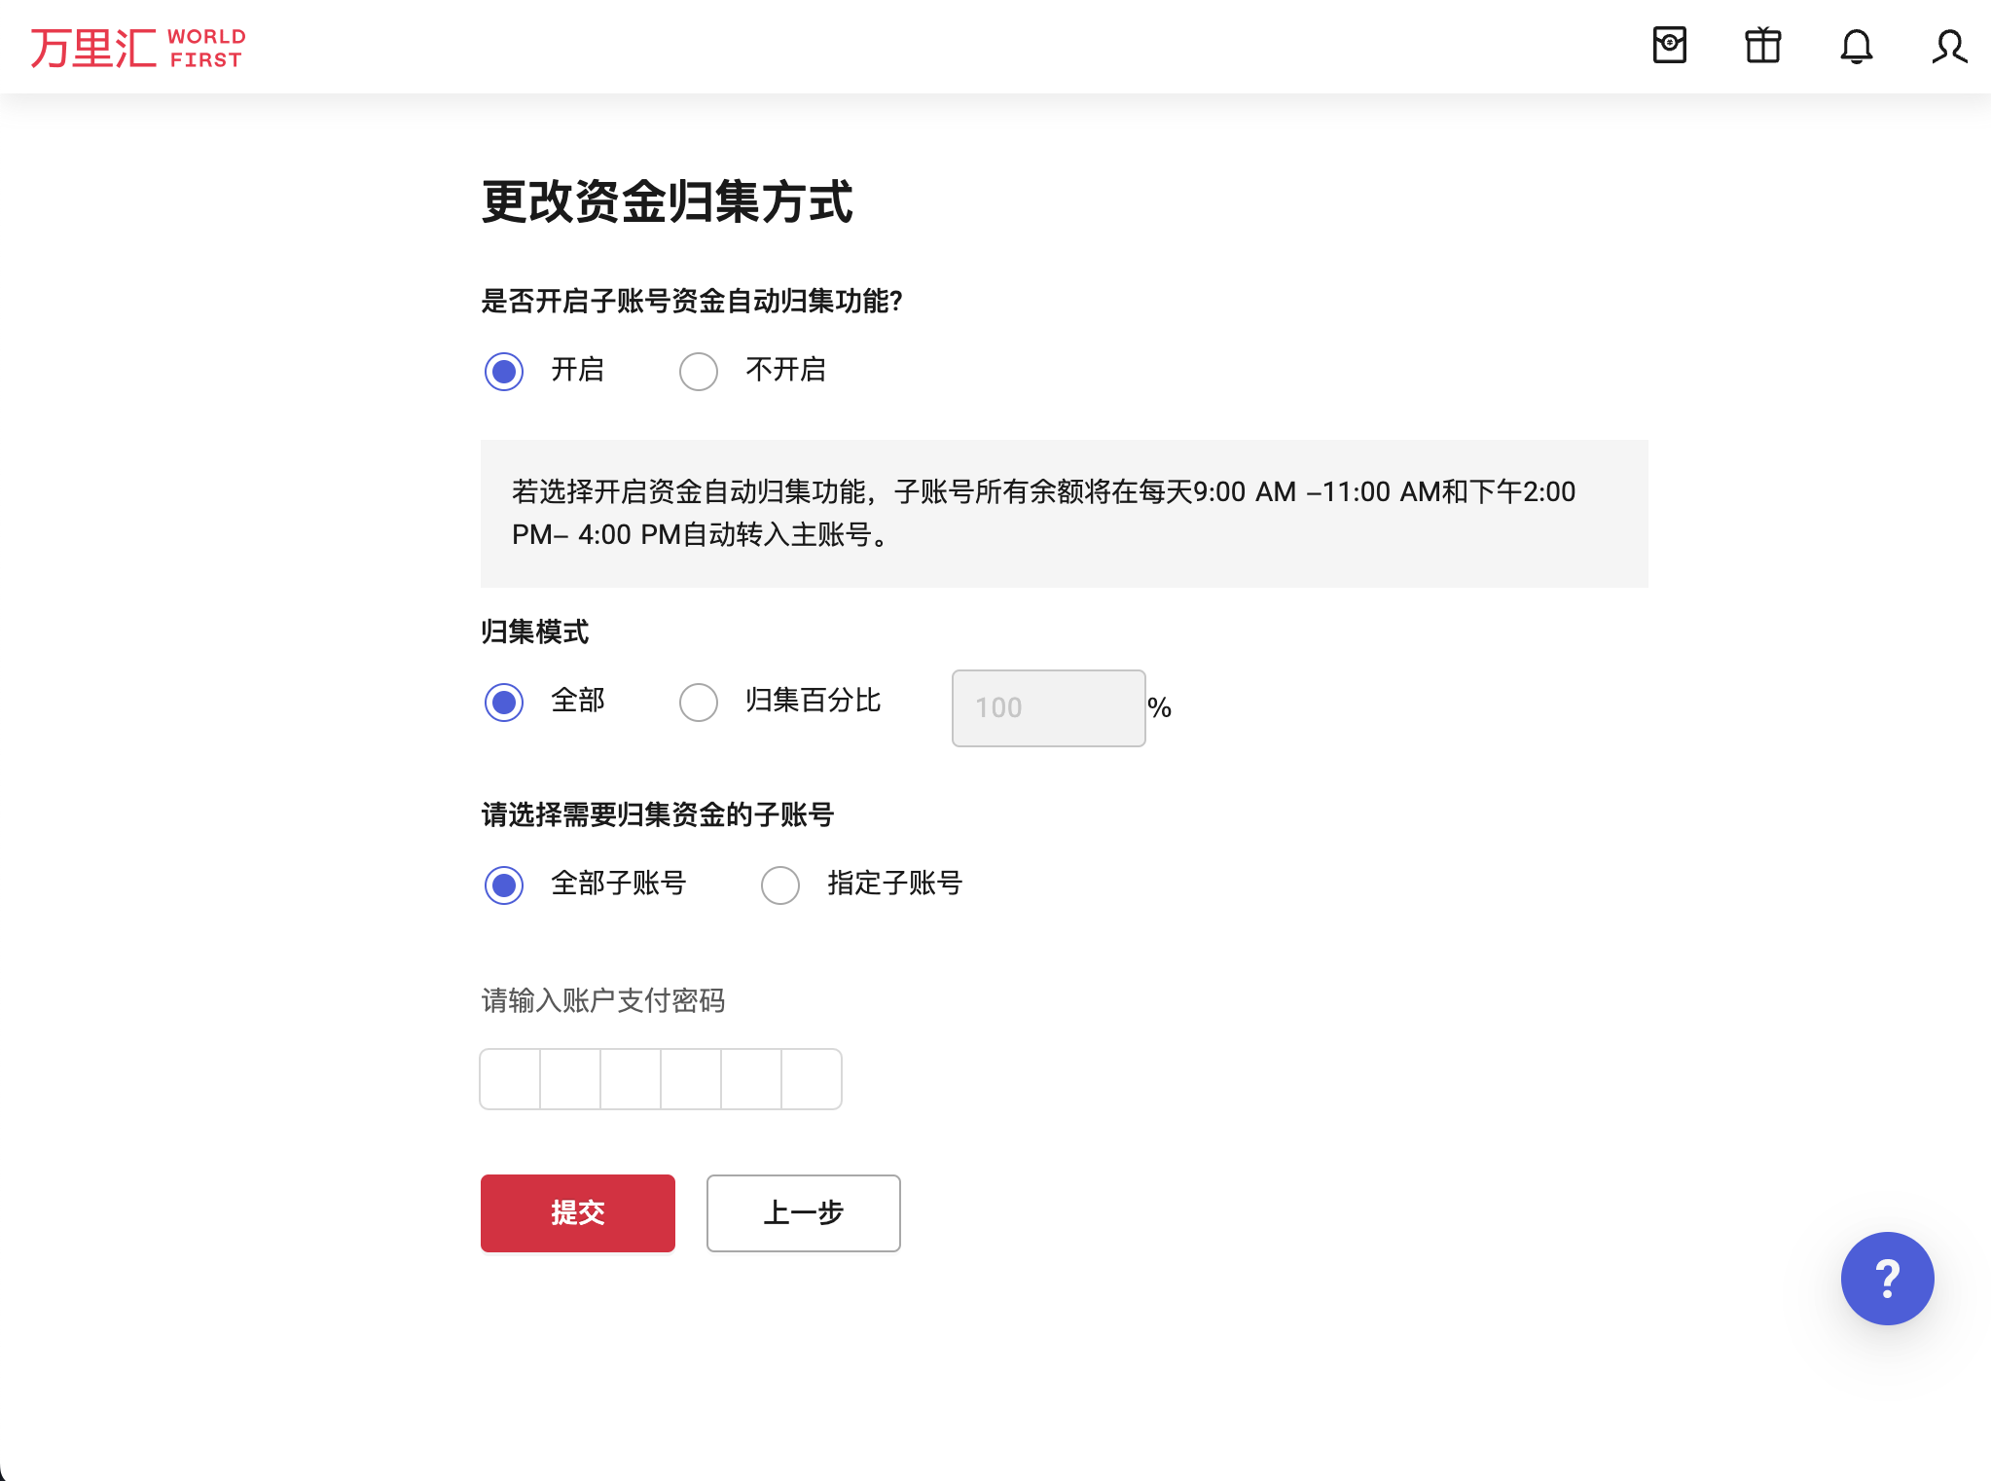Click the WorldFirst logo

137,48
